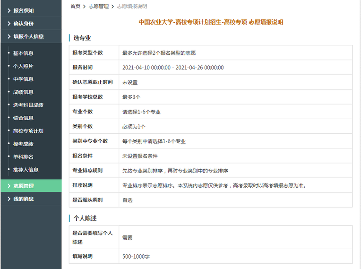361x269 pixels.
Task: Open 高校专项计划 submenu item
Action: pos(28,131)
